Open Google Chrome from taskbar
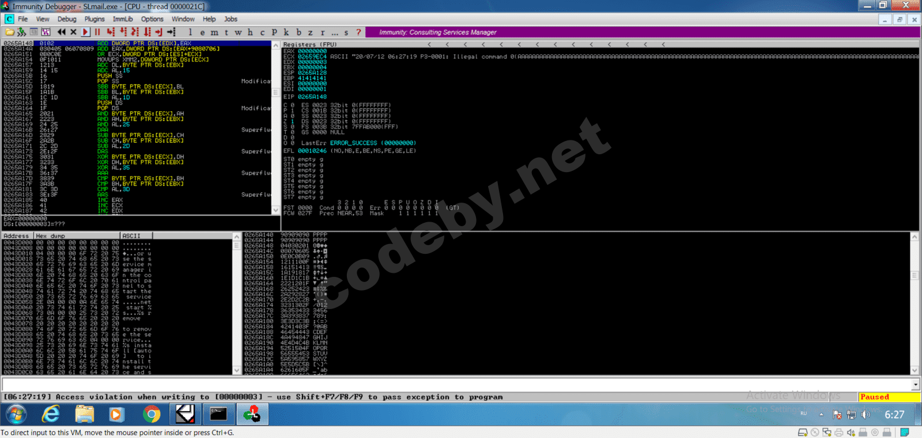Screen dimensions: 922x438 tap(152, 414)
